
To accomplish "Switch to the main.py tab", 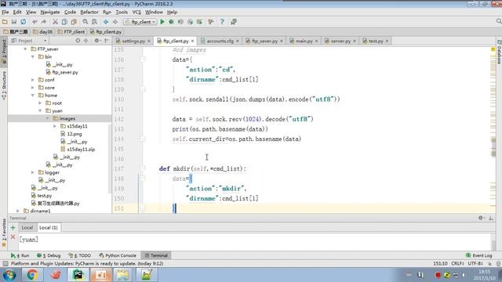I will click(x=304, y=41).
